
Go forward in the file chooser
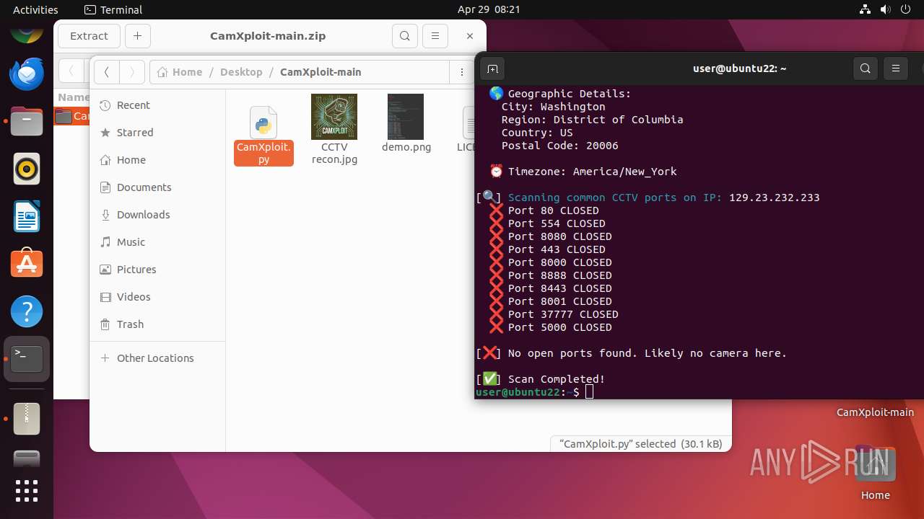pos(131,72)
